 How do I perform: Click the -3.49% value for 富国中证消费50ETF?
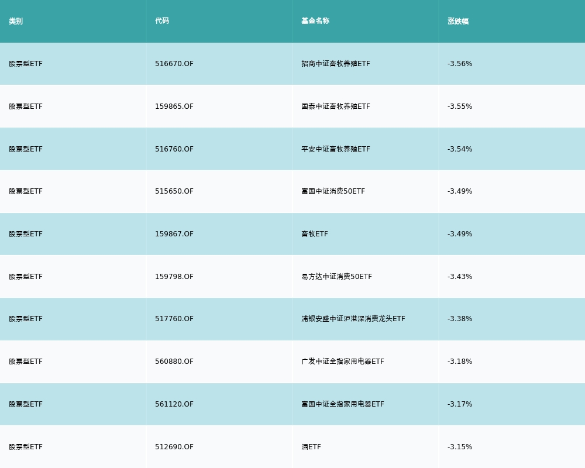coord(460,191)
